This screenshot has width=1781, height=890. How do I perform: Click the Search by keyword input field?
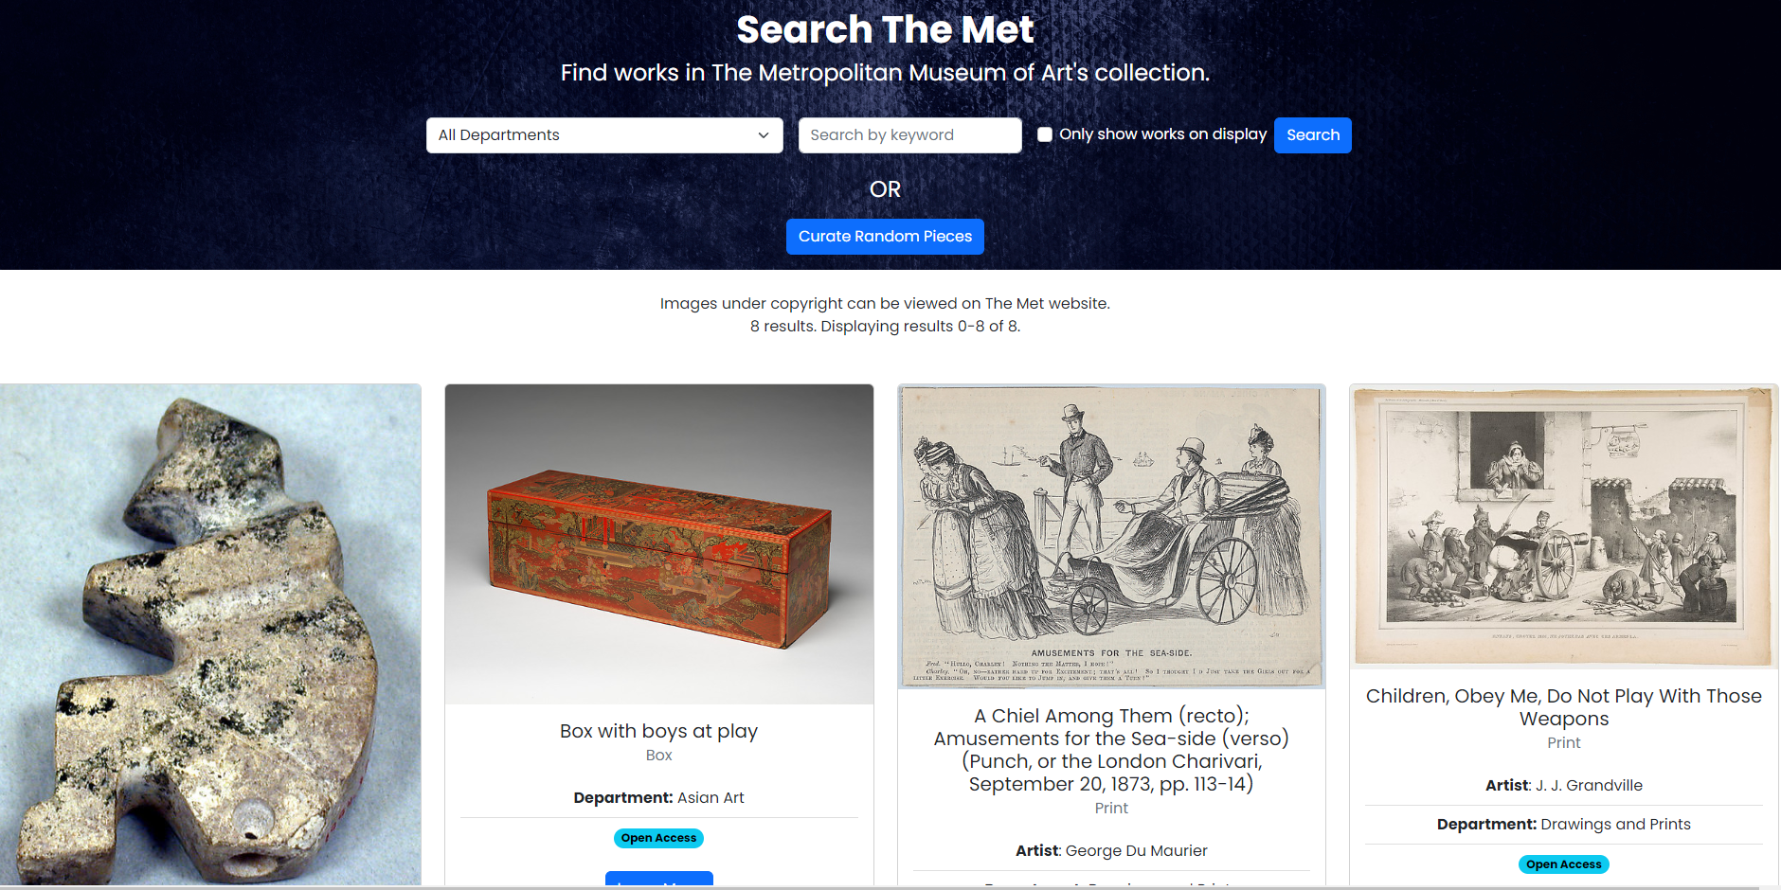(x=908, y=134)
